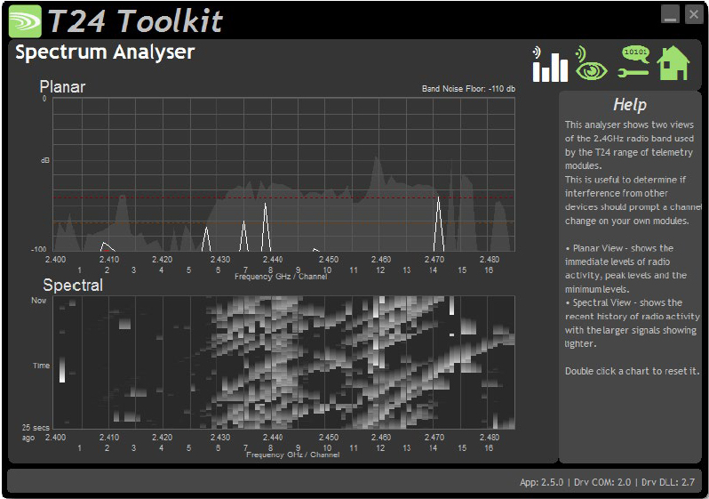
Task: Open the Spectrum Analyser bar chart icon
Action: (549, 64)
